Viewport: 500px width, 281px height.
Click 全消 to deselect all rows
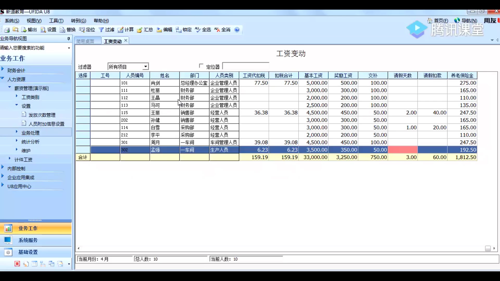tap(222, 29)
